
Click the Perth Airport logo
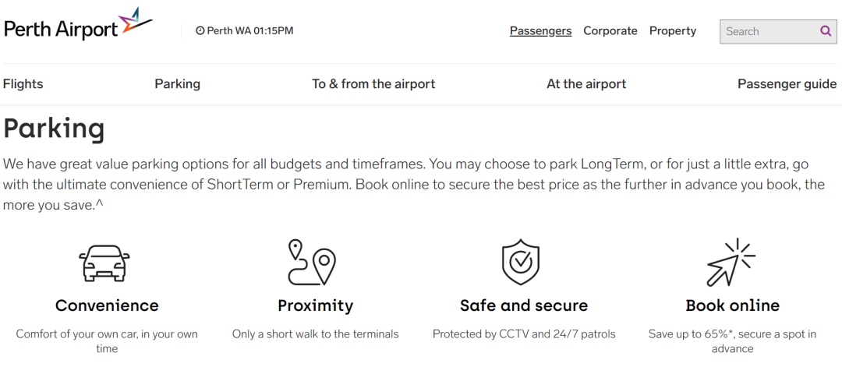tap(79, 25)
